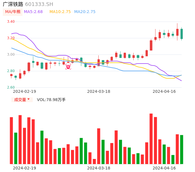Click the bull marker icon on the candlestick chart
Image resolution: width=195 pixels, height=172 pixels.
pyautogui.click(x=68, y=67)
